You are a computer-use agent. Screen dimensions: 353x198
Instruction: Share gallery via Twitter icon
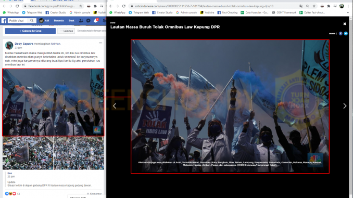346,33
